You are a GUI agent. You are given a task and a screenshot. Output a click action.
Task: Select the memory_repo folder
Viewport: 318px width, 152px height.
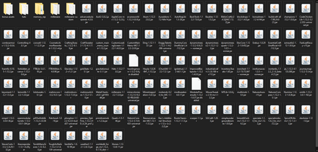pyautogui.click(x=40, y=12)
